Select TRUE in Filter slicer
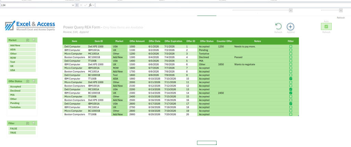Screen dimensions: 351x147 (22, 133)
